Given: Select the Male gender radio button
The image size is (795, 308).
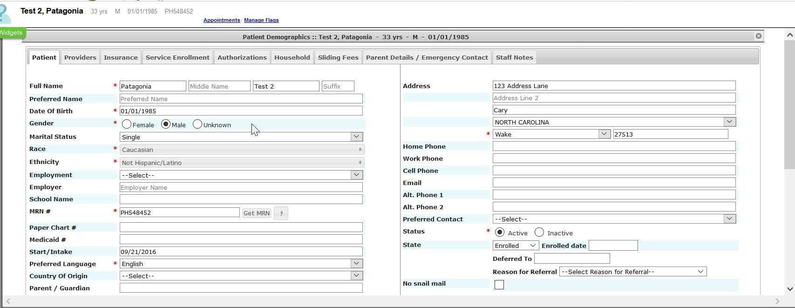Looking at the screenshot, I should point(165,124).
